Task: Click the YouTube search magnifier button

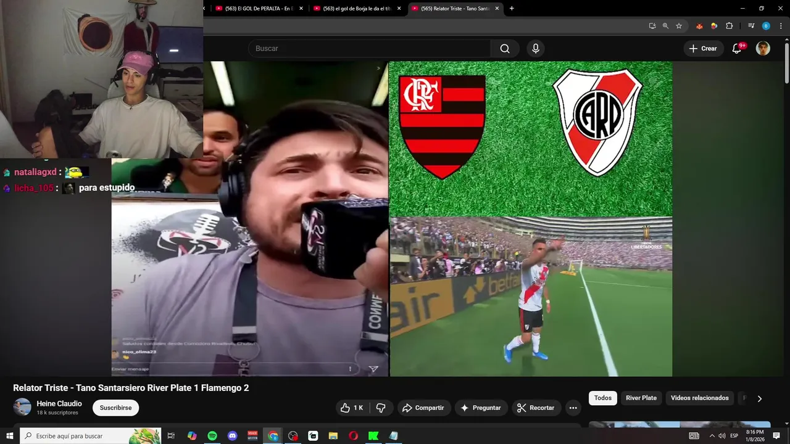Action: coord(505,49)
